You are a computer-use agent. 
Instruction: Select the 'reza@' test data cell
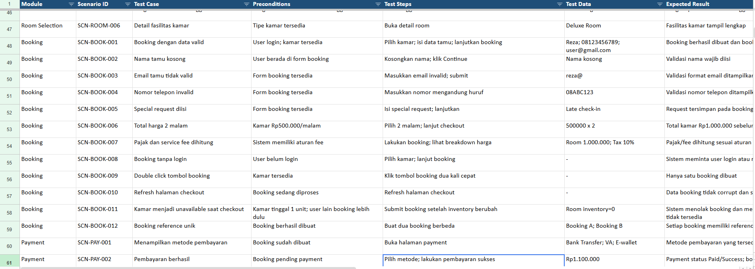[614, 79]
